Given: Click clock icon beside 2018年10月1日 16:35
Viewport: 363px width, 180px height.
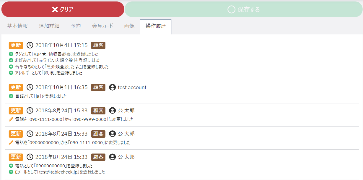Looking at the screenshot, I should coord(30,87).
